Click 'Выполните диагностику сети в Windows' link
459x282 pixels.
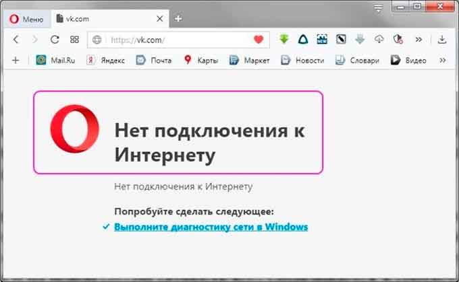tap(211, 227)
